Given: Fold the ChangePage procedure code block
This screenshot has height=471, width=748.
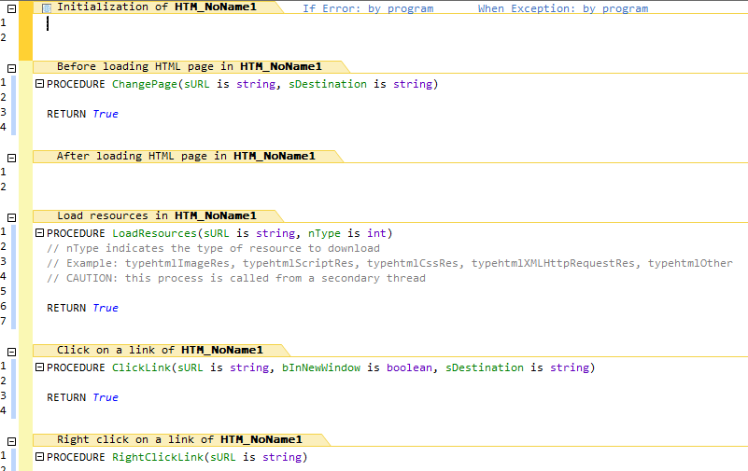Looking at the screenshot, I should tap(39, 84).
